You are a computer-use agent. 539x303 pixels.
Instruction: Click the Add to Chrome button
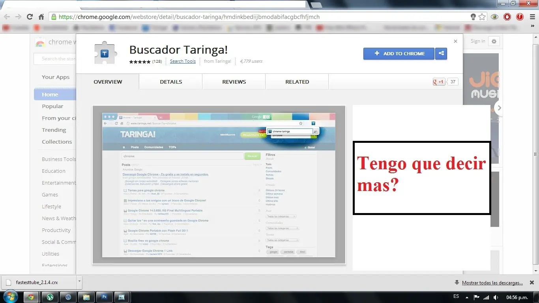click(x=399, y=54)
